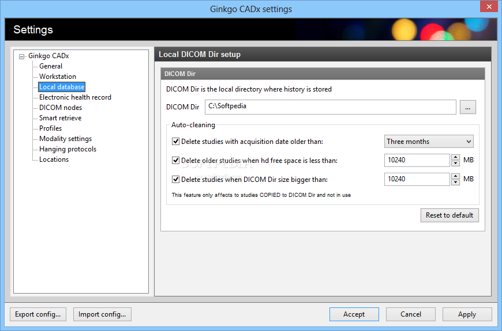Toggle delete studies by acquisition date

(x=175, y=141)
